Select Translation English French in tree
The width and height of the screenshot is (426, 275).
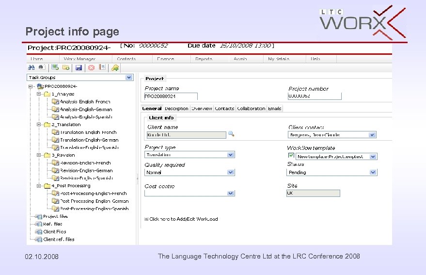(88, 132)
